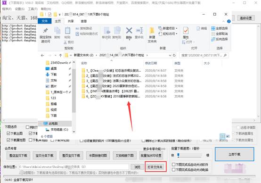Open the quick access toolbar customize dropdown
This screenshot has height=183, width=261.
click(59, 15)
